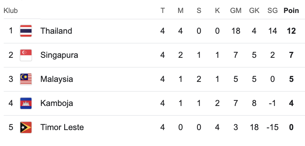Open the Timor Leste team link

pos(62,127)
